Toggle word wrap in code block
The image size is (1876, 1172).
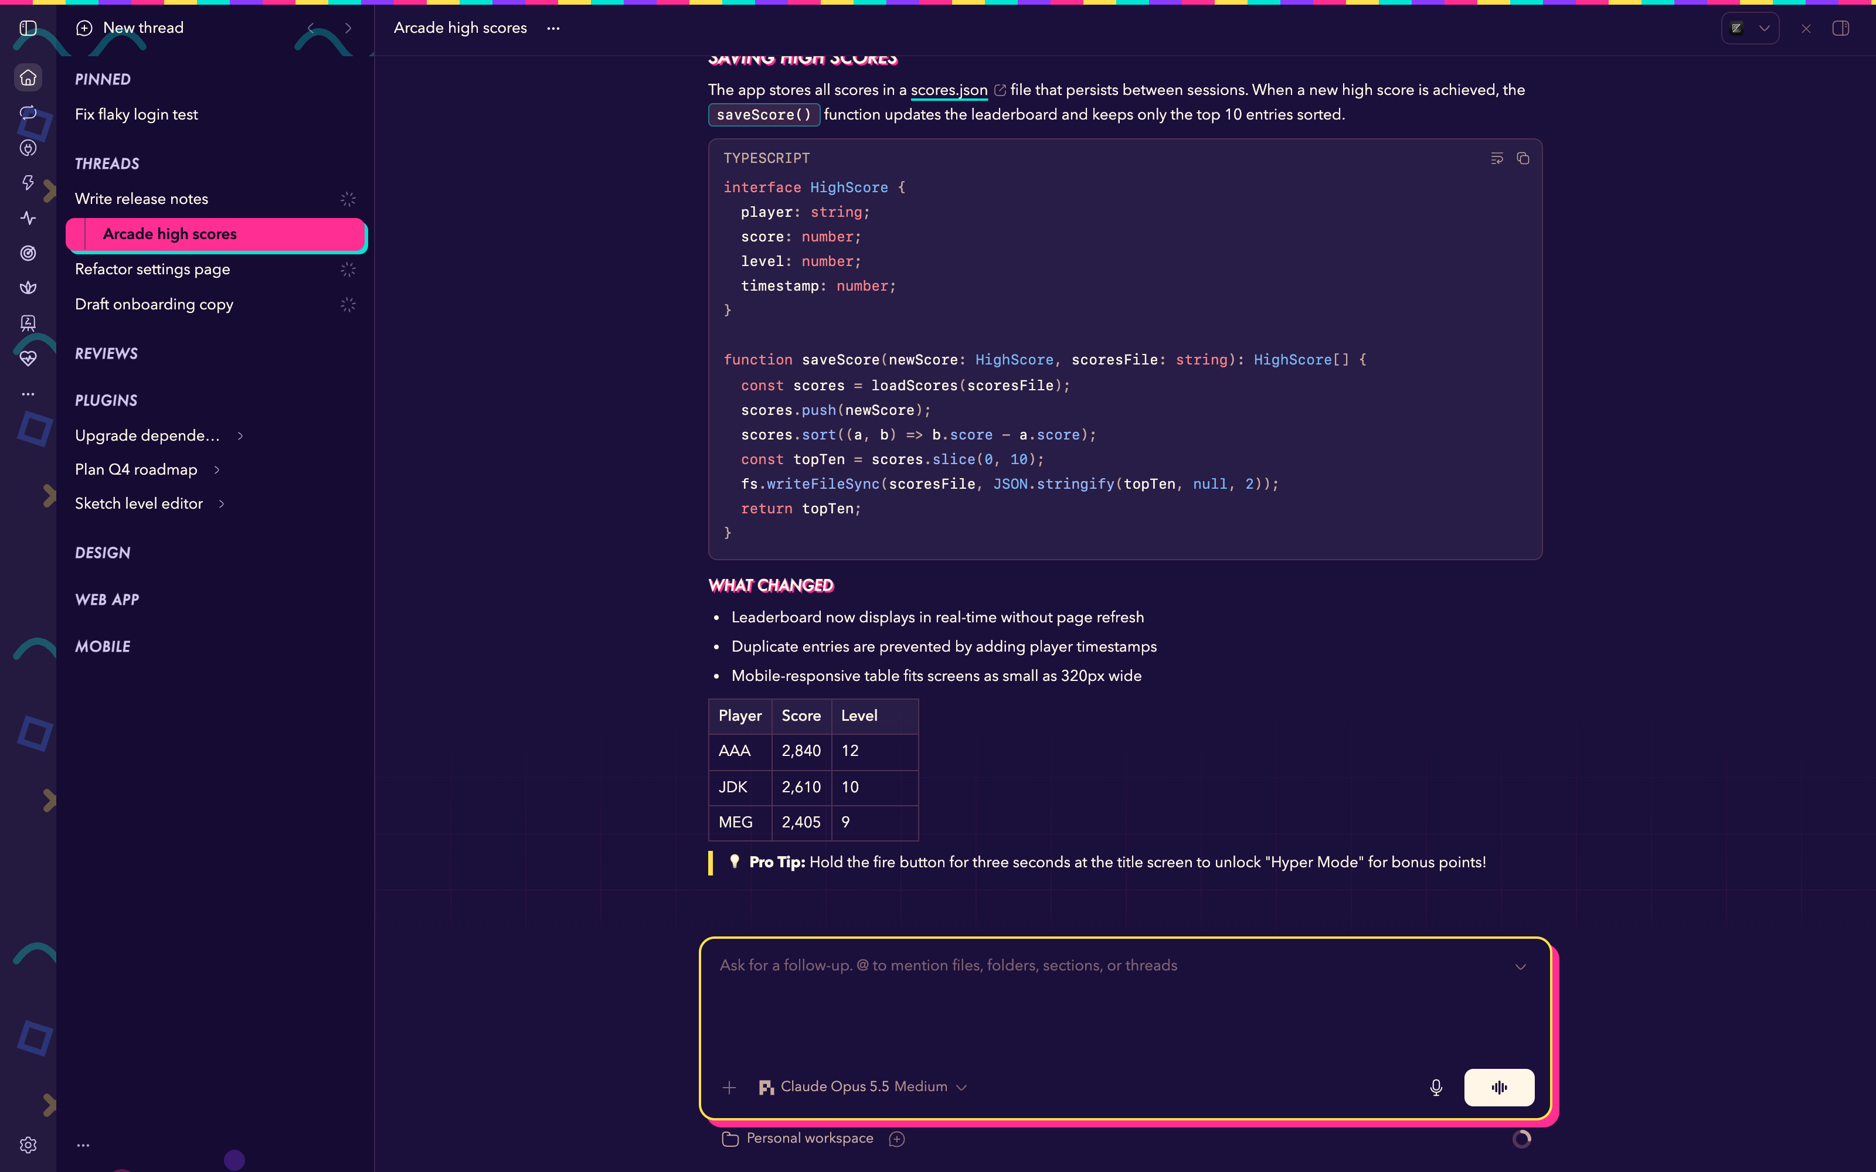(x=1497, y=158)
